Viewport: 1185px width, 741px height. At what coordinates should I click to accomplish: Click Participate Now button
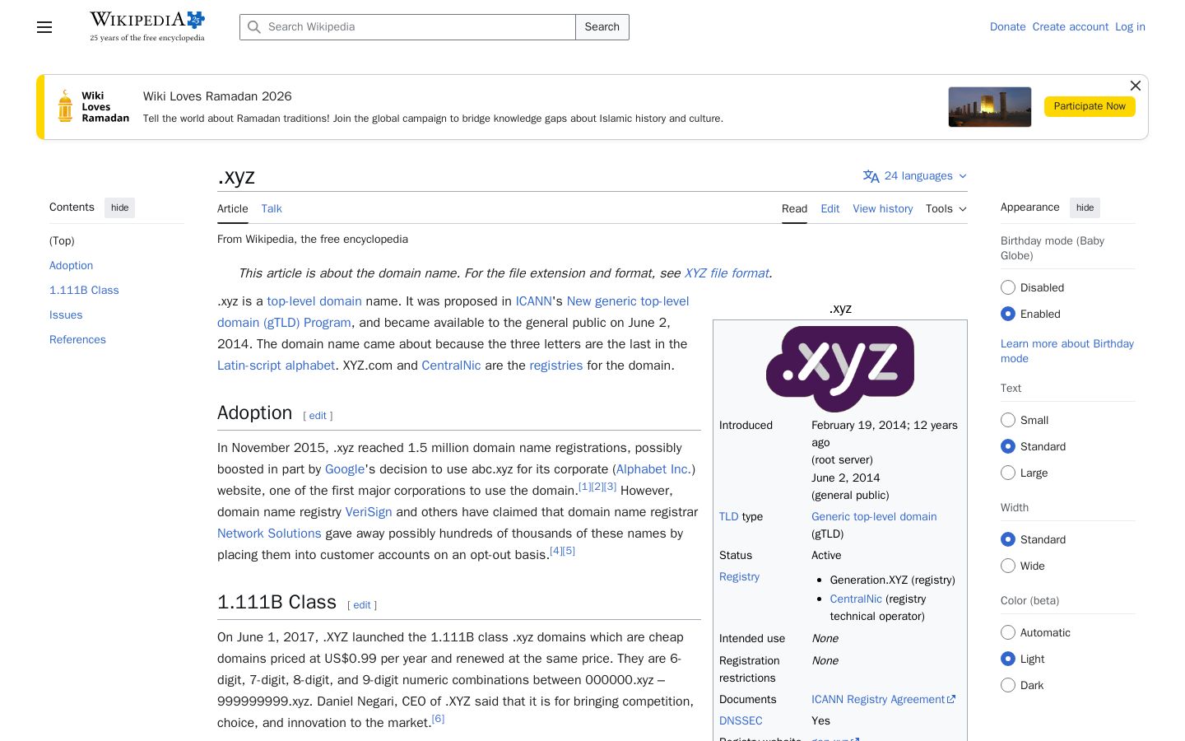click(1090, 106)
